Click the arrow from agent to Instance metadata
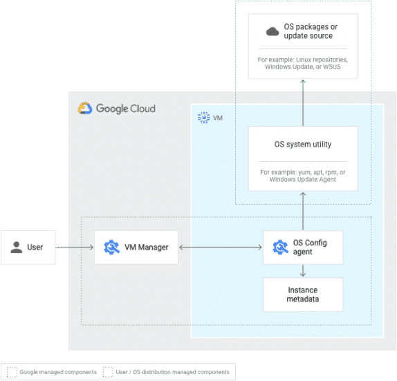The width and height of the screenshot is (397, 381). click(303, 271)
